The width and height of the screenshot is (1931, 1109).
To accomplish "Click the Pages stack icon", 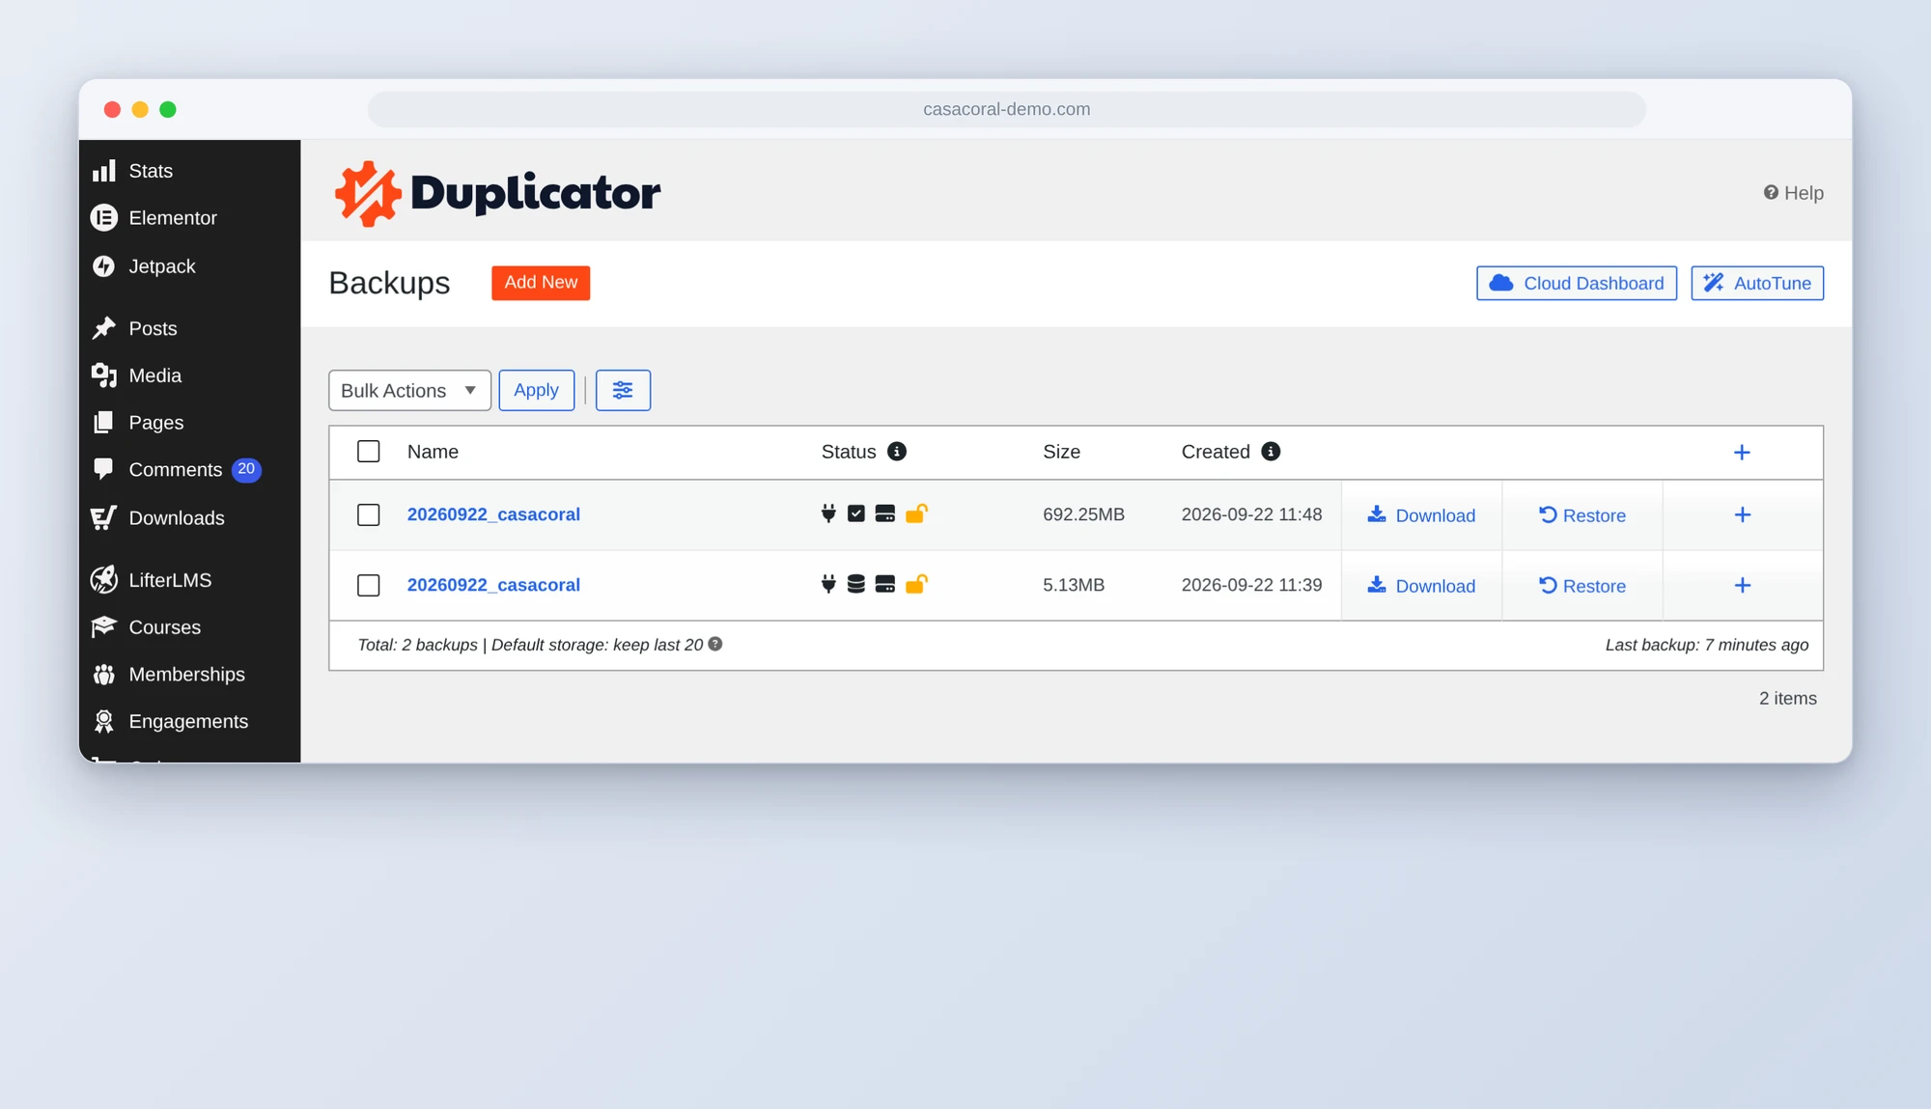I will 104,423.
